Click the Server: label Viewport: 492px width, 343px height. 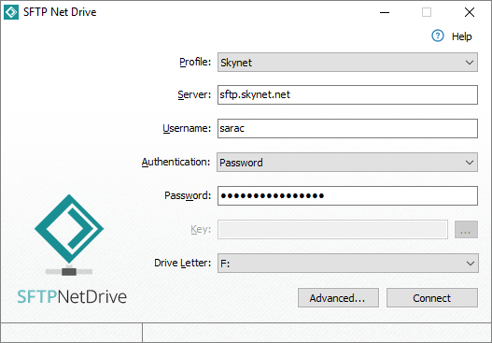(194, 94)
